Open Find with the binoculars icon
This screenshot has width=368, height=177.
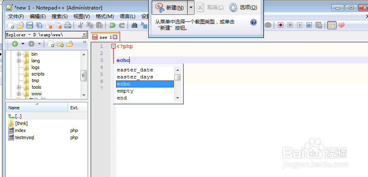pos(134,25)
